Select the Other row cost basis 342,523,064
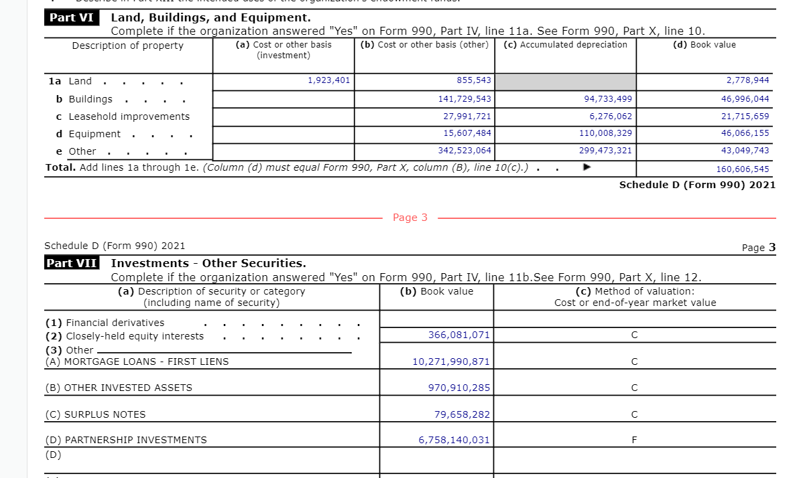Screen dimensions: 797x478 (x=465, y=151)
